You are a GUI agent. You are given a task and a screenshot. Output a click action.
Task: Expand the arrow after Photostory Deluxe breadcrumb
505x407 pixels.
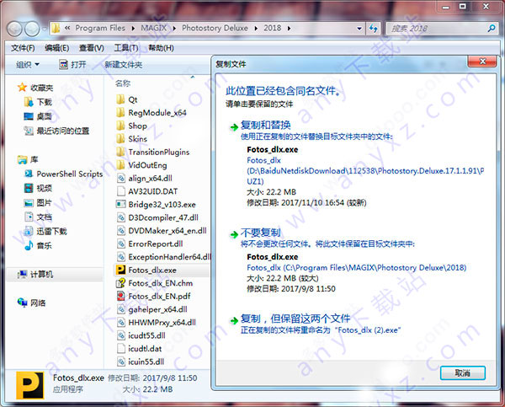[256, 29]
